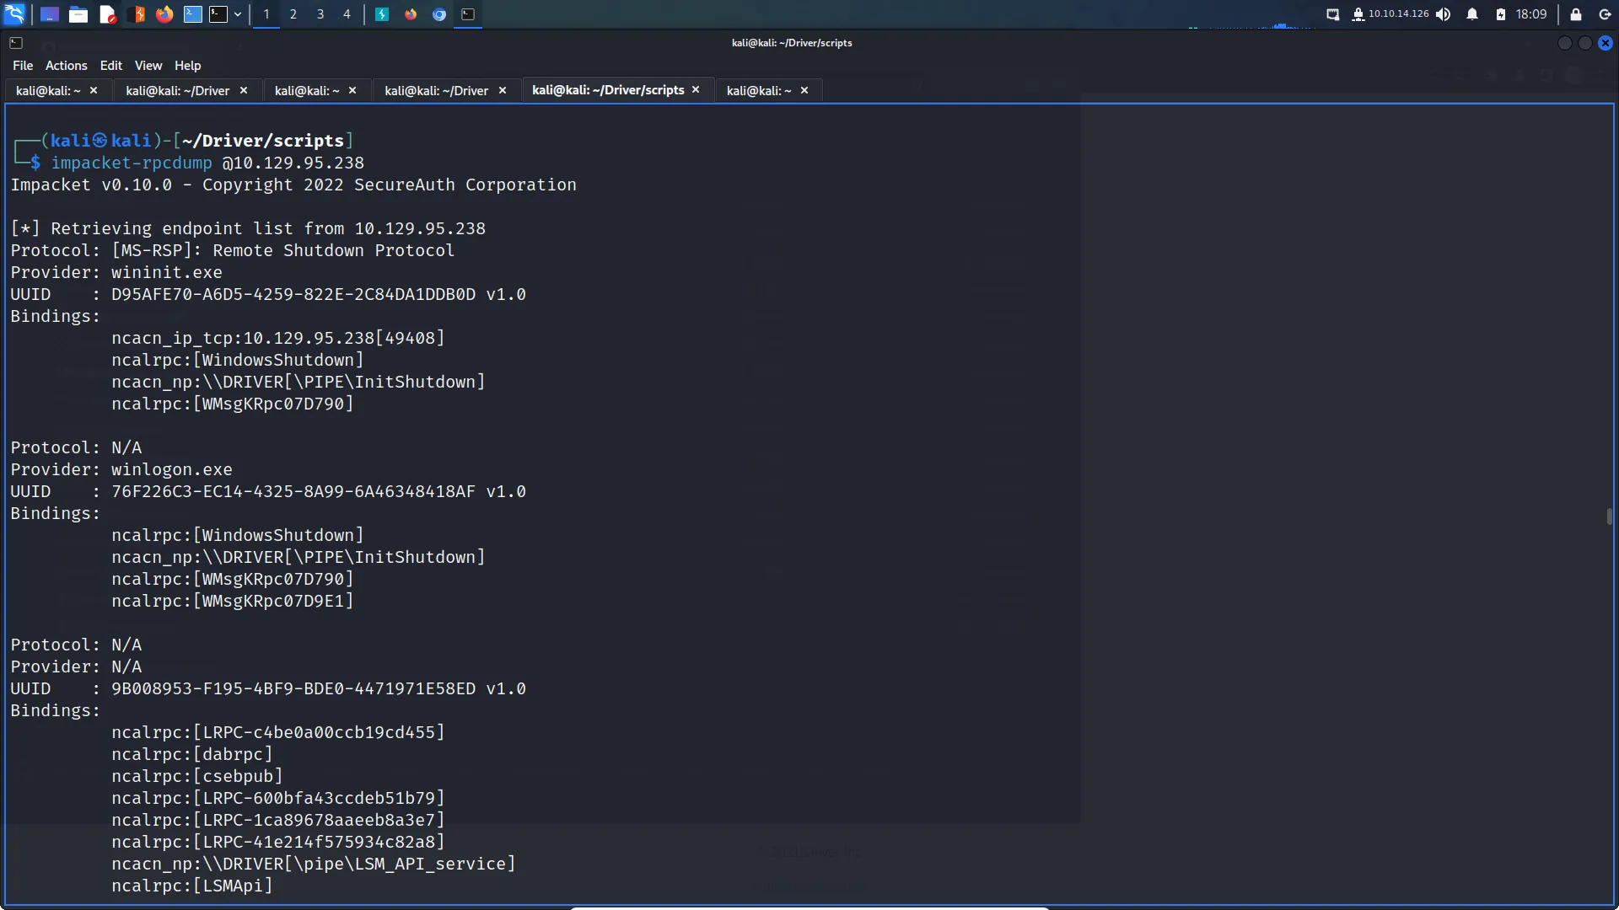1619x910 pixels.
Task: Open the File menu
Action: coord(23,66)
